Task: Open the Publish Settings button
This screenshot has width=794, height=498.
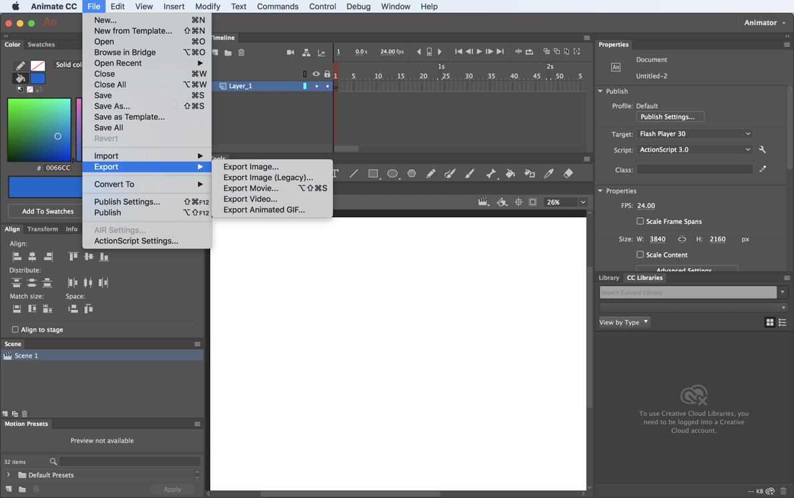Action: [669, 116]
